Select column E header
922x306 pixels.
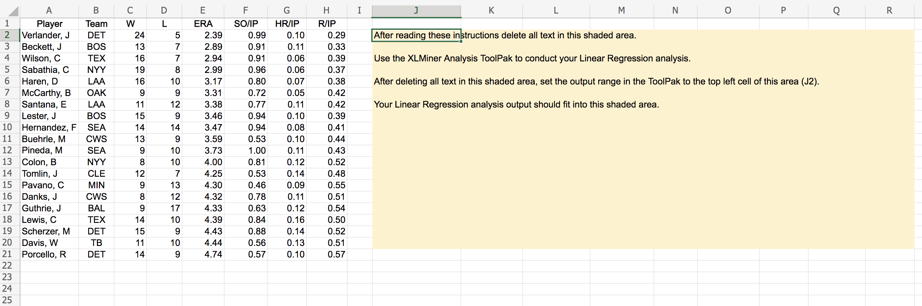click(x=203, y=11)
